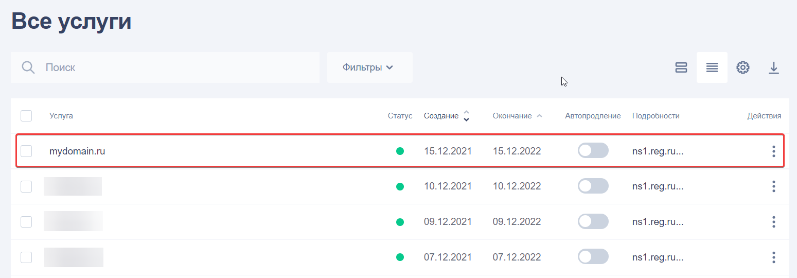Click end date 10.12.2022

tap(517, 186)
